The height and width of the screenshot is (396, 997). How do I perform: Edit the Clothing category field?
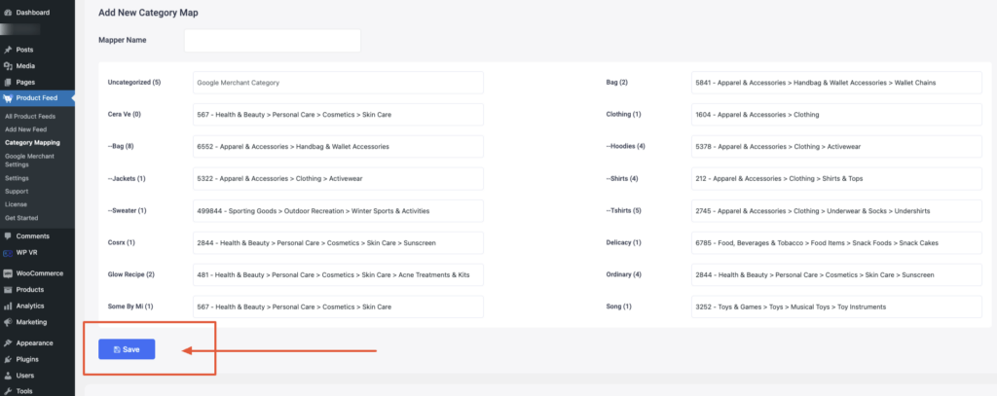836,115
